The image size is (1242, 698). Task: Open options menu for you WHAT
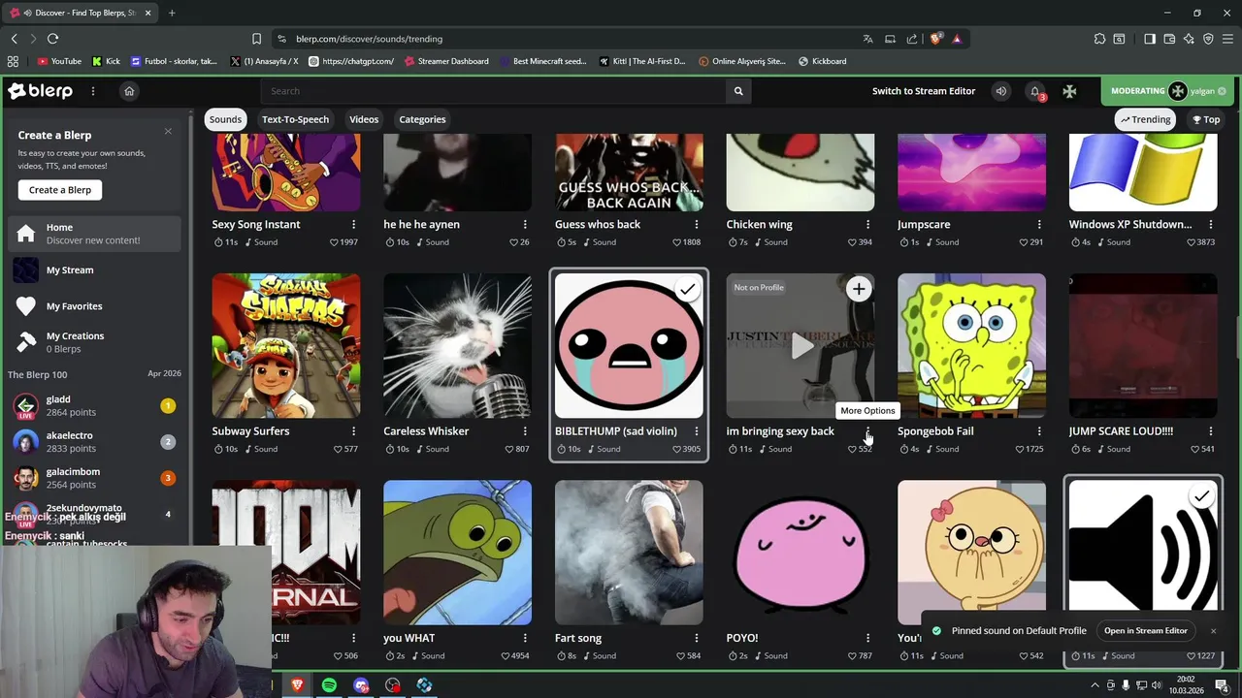(525, 638)
